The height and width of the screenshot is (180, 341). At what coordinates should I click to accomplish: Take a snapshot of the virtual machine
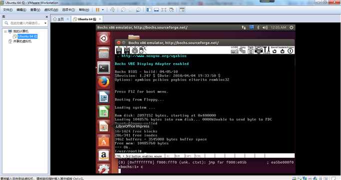(x=123, y=10)
